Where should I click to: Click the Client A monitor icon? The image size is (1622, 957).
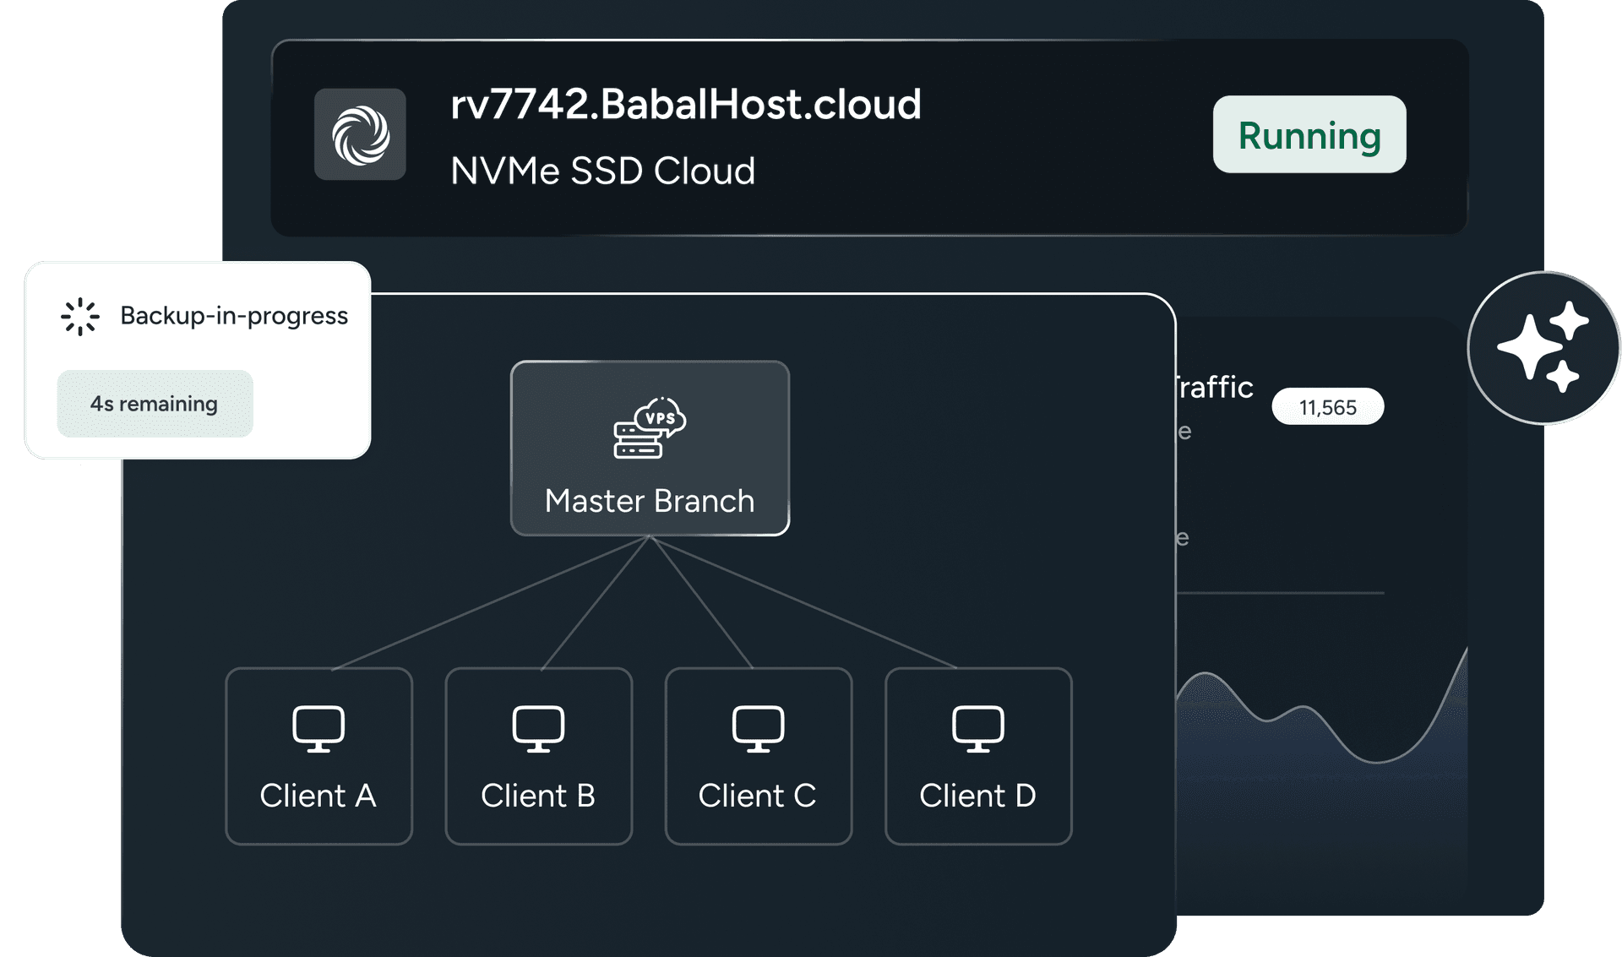click(318, 728)
